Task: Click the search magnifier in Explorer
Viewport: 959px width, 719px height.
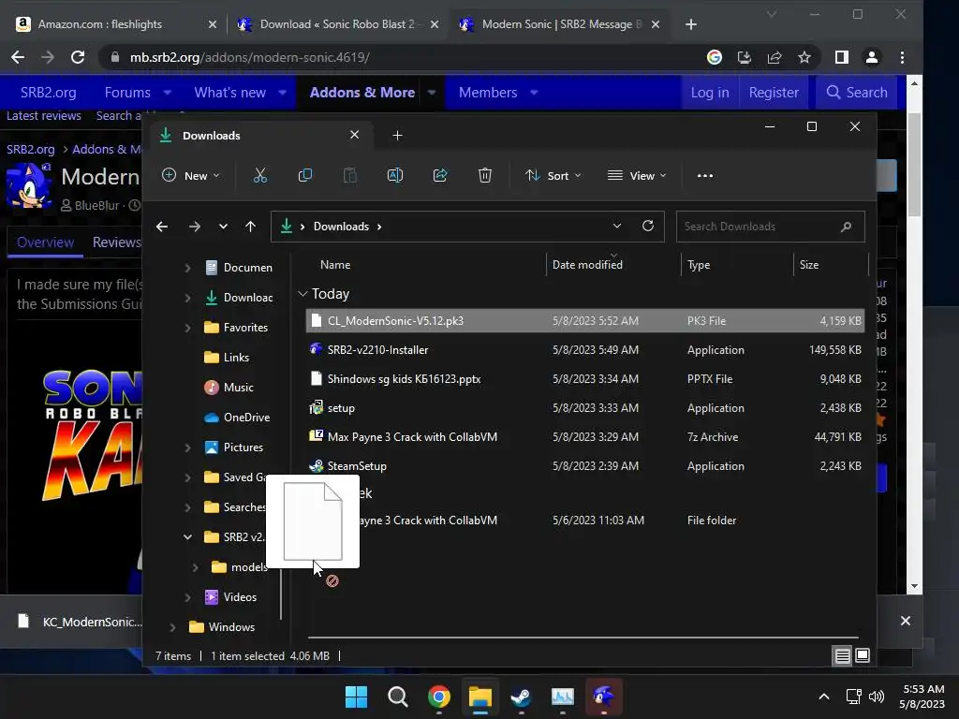Action: tap(847, 227)
